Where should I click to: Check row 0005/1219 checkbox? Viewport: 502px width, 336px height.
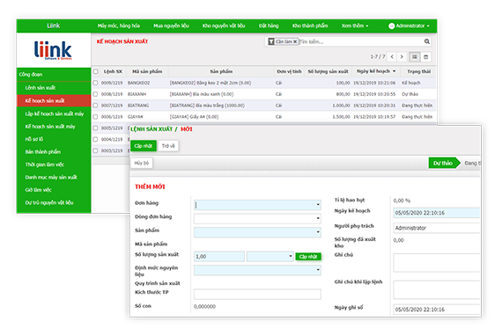click(x=95, y=128)
